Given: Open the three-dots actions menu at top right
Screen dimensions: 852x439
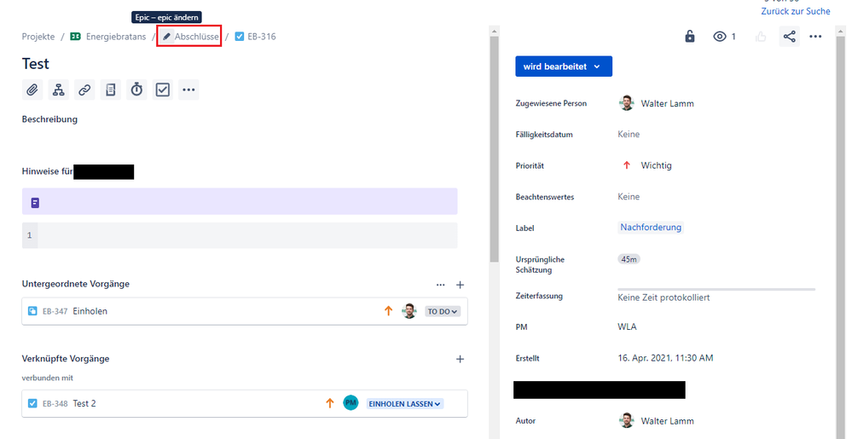Looking at the screenshot, I should (x=815, y=37).
